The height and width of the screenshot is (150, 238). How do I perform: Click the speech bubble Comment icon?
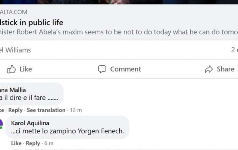point(102,69)
